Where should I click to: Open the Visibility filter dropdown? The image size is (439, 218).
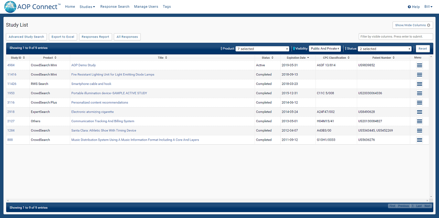(x=325, y=48)
